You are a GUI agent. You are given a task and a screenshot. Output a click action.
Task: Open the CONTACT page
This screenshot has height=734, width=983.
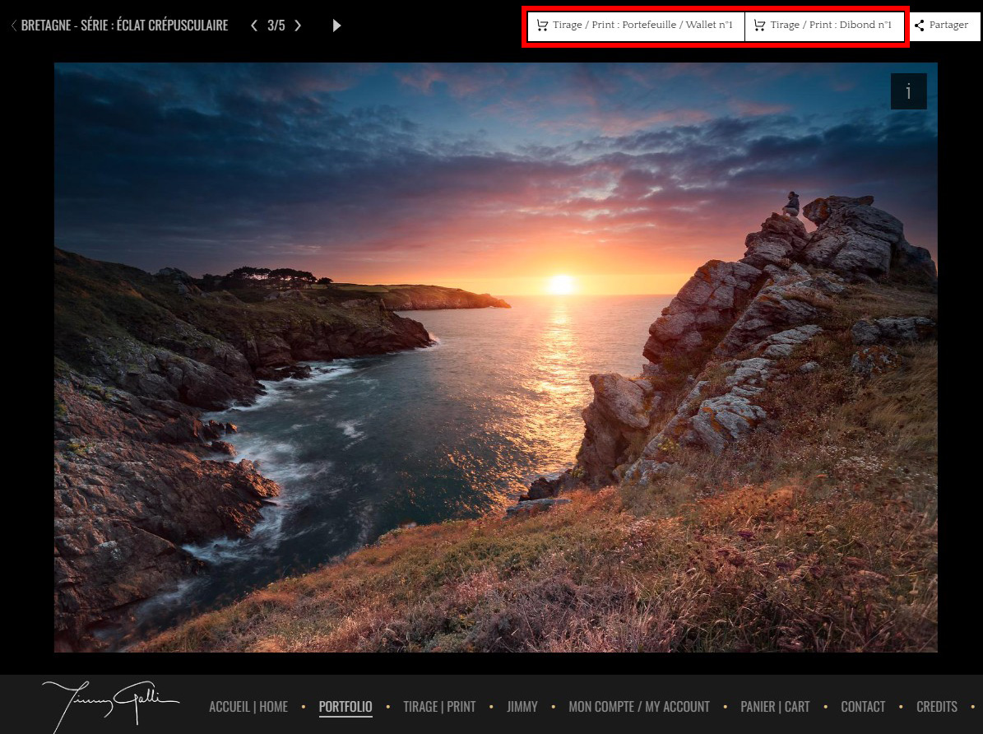pyautogui.click(x=863, y=706)
